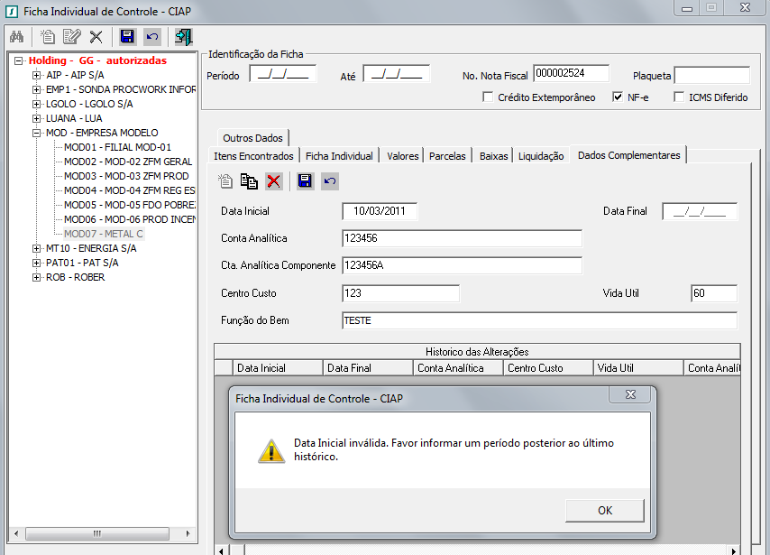Switch to the Valores tab

(x=402, y=156)
